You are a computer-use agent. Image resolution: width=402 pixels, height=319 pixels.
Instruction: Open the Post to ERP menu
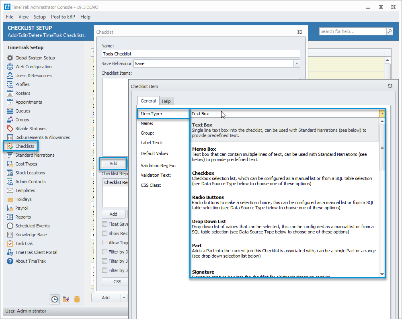click(x=63, y=17)
